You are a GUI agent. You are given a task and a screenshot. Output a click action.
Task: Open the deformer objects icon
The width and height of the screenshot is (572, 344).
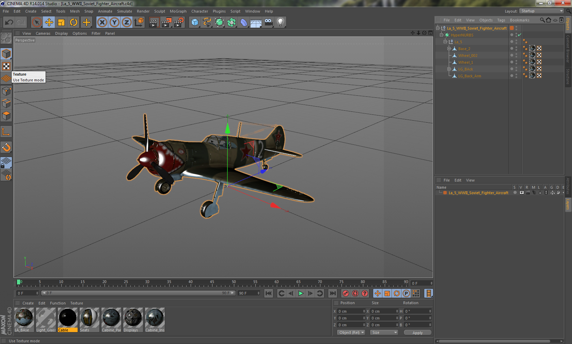tap(244, 22)
